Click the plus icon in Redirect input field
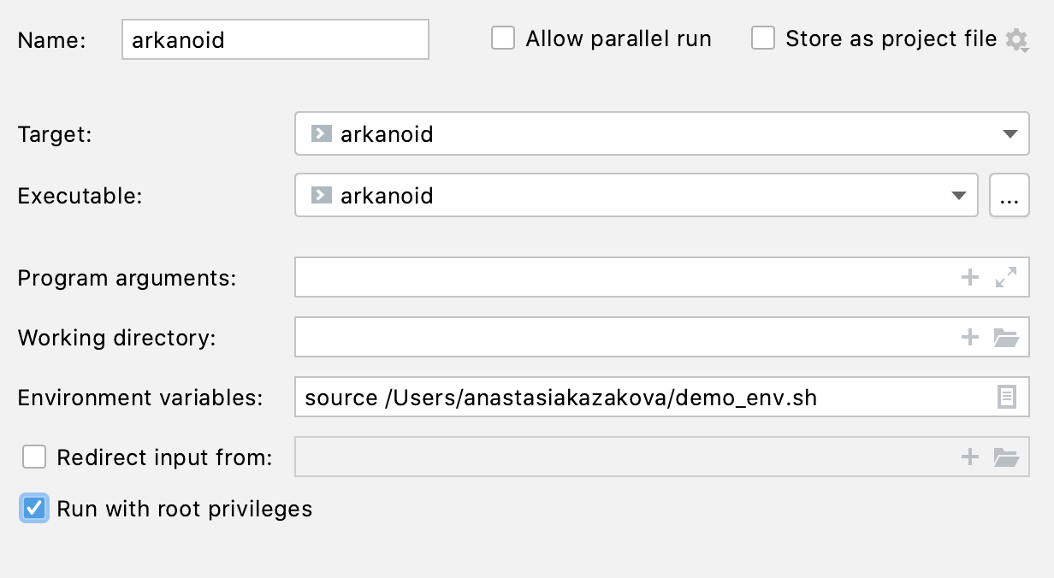Image resolution: width=1054 pixels, height=578 pixels. (x=970, y=457)
